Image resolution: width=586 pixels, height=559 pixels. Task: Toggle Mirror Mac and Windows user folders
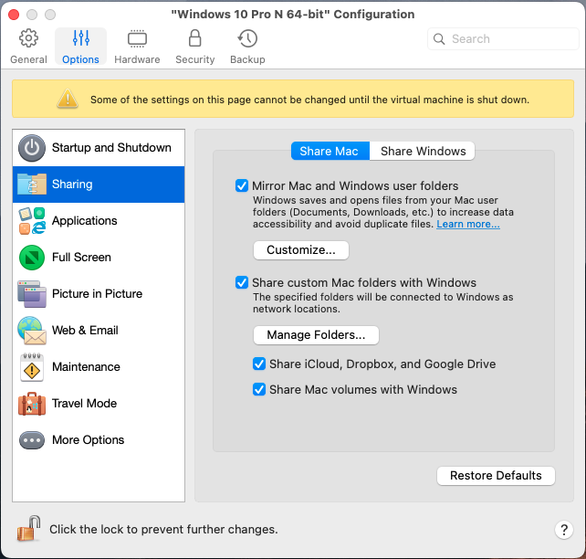click(242, 185)
